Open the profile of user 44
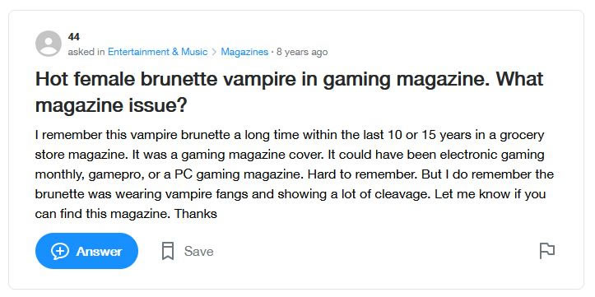The width and height of the screenshot is (595, 297). pyautogui.click(x=73, y=37)
